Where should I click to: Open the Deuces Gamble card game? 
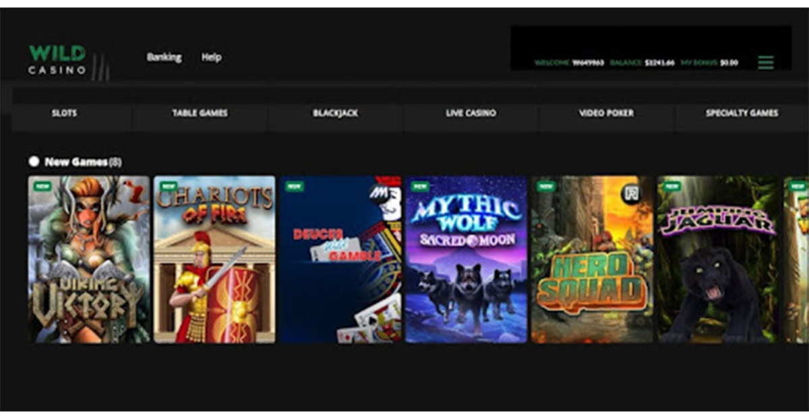pos(340,259)
